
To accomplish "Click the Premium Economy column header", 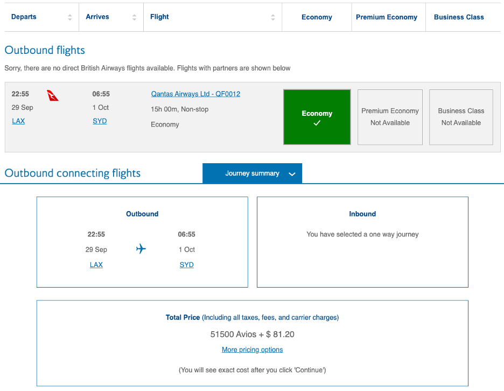I will click(x=387, y=17).
